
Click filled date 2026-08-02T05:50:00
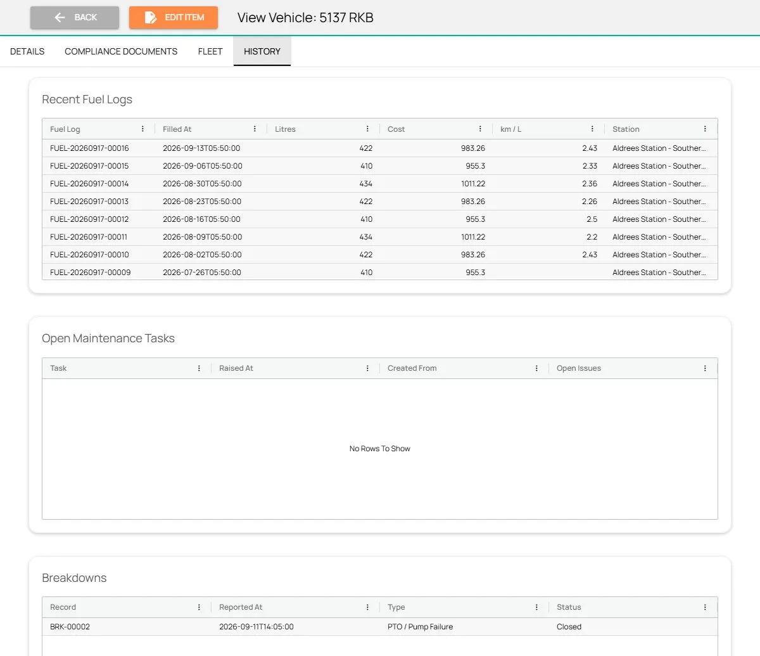[x=202, y=255]
